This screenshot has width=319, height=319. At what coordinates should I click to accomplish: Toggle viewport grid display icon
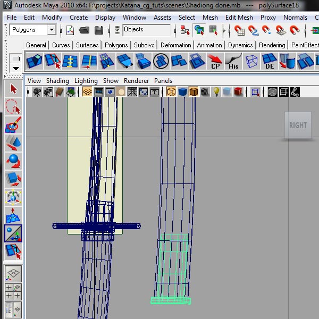87,92
